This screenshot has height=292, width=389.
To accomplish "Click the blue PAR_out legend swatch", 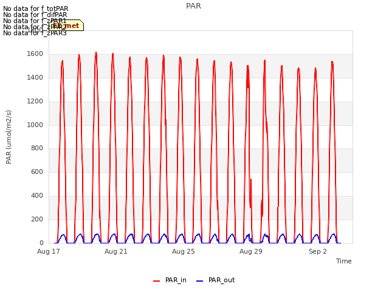I will click(200, 281).
